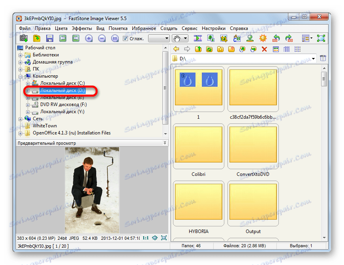
Task: Collapse the Предварительный просмотр panel
Action: click(165, 143)
